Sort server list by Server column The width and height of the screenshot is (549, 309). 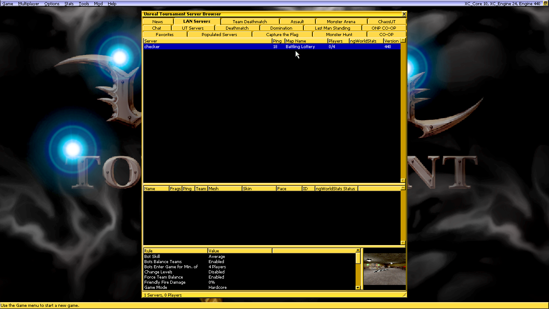click(x=208, y=41)
